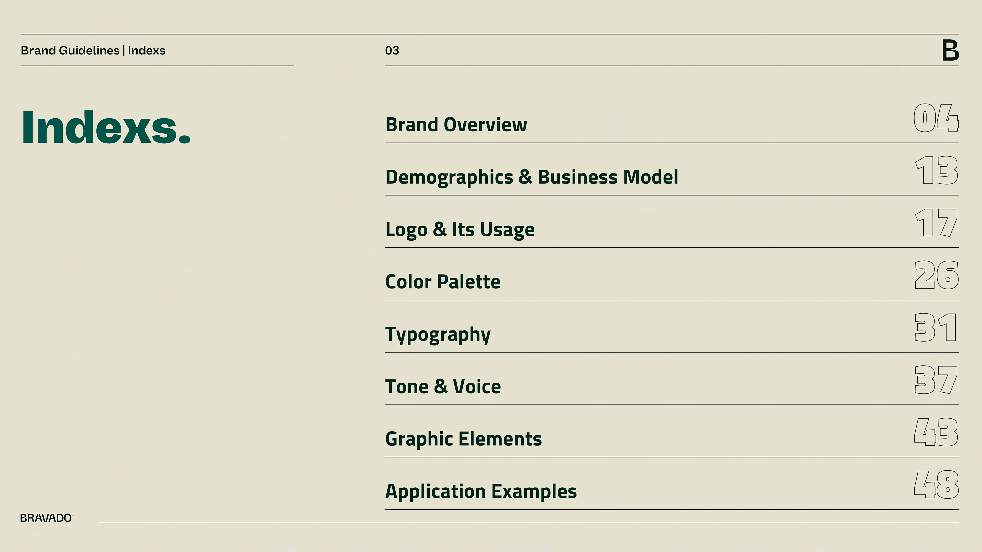Select the outlined page number 31
The width and height of the screenshot is (982, 552).
(x=935, y=328)
